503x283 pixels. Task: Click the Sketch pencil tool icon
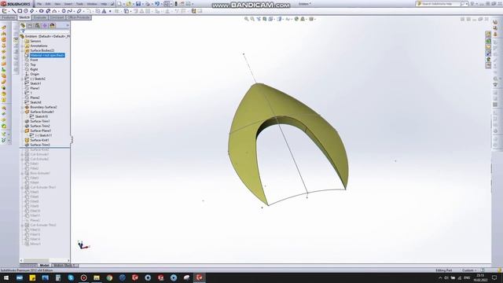(x=5, y=11)
